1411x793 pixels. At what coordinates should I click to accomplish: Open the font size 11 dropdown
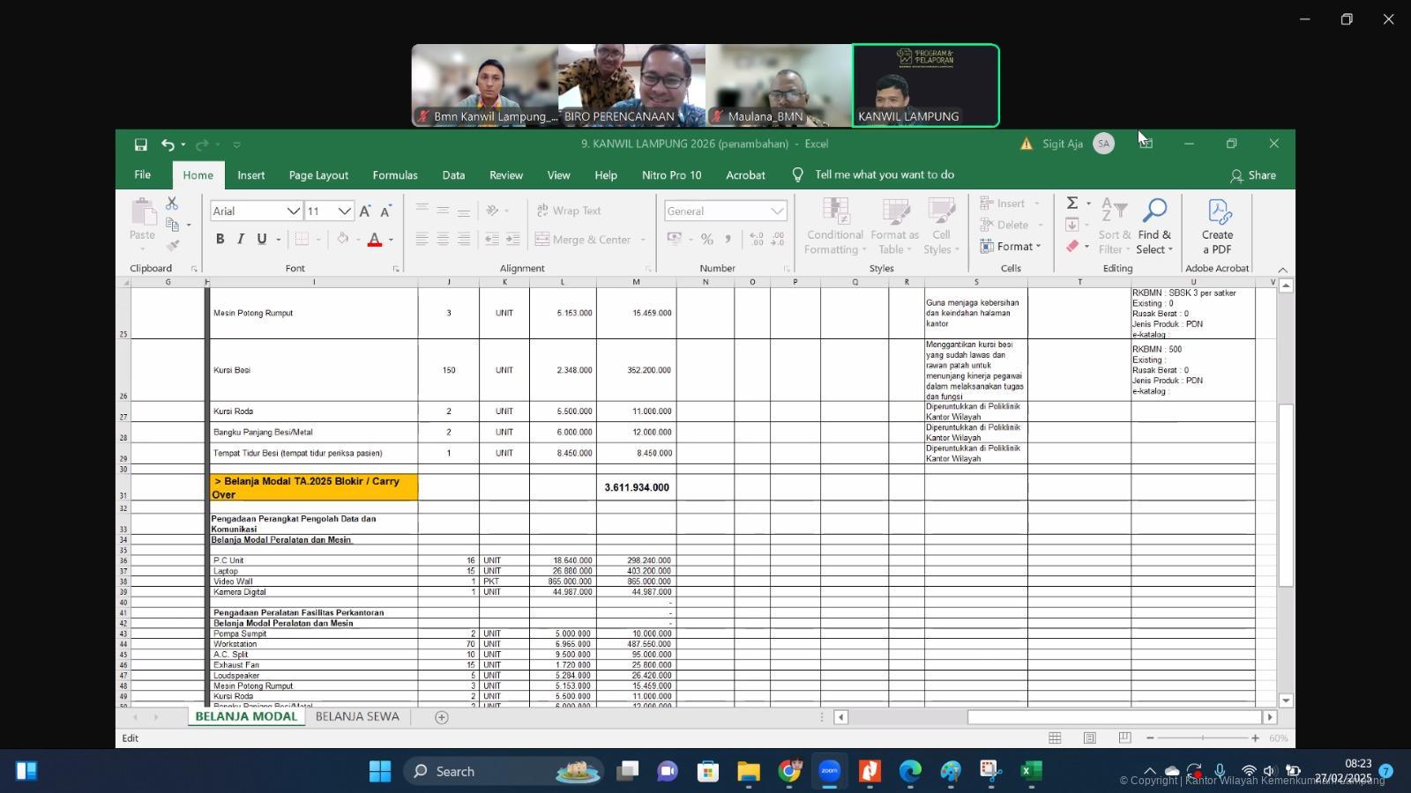coord(345,211)
